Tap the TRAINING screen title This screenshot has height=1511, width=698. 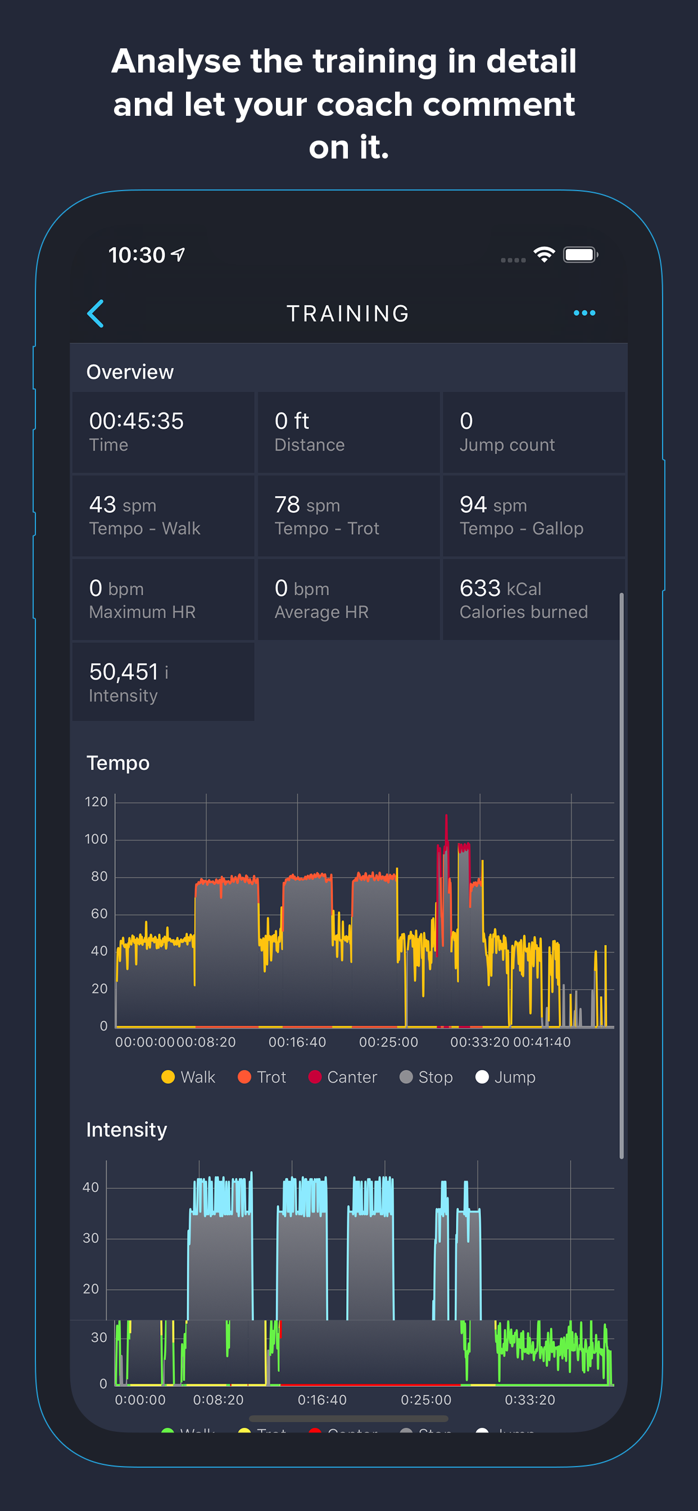348,313
